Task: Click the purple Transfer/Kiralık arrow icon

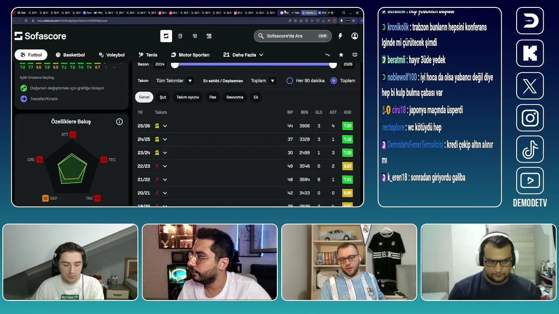Action: (24, 99)
